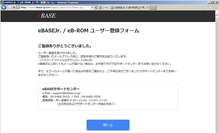Click the blue 閉じる button
219x133 pixels.
[108, 125]
